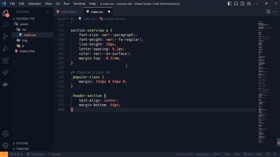
Task: Open the Selection menu
Action: pyautogui.click(x=35, y=3)
